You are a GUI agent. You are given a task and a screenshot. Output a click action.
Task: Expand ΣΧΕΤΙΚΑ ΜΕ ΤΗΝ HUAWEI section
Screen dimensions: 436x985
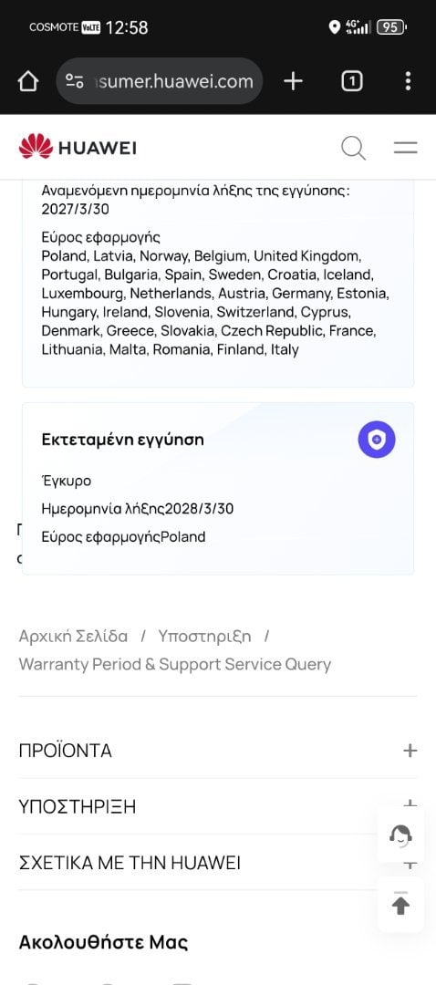pos(218,862)
